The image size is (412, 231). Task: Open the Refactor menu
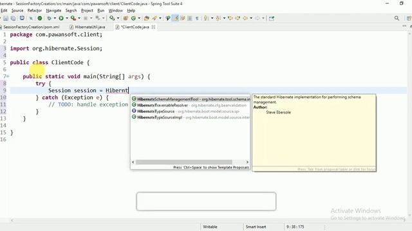click(35, 10)
